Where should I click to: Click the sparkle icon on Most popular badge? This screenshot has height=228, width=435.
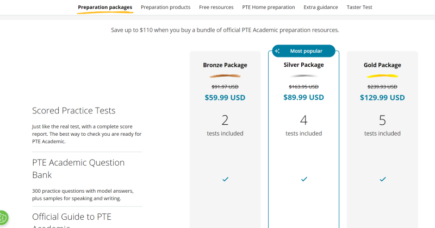click(x=277, y=51)
